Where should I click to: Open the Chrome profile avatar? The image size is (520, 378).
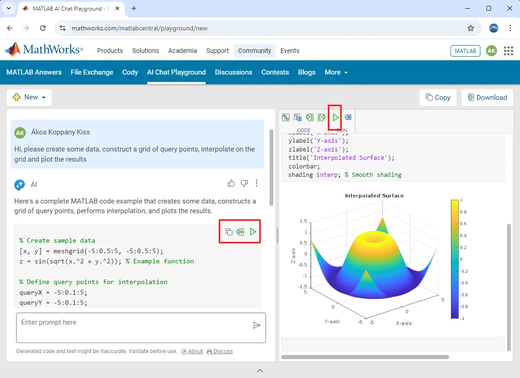click(x=493, y=28)
